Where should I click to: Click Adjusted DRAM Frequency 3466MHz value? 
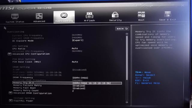[77, 81]
